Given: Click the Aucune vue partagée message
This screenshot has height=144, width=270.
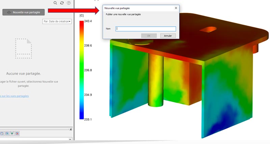Looking at the screenshot, I should 23,74.
